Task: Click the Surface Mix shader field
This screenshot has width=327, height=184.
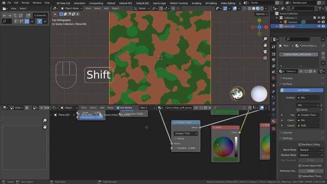Action: click(308, 98)
